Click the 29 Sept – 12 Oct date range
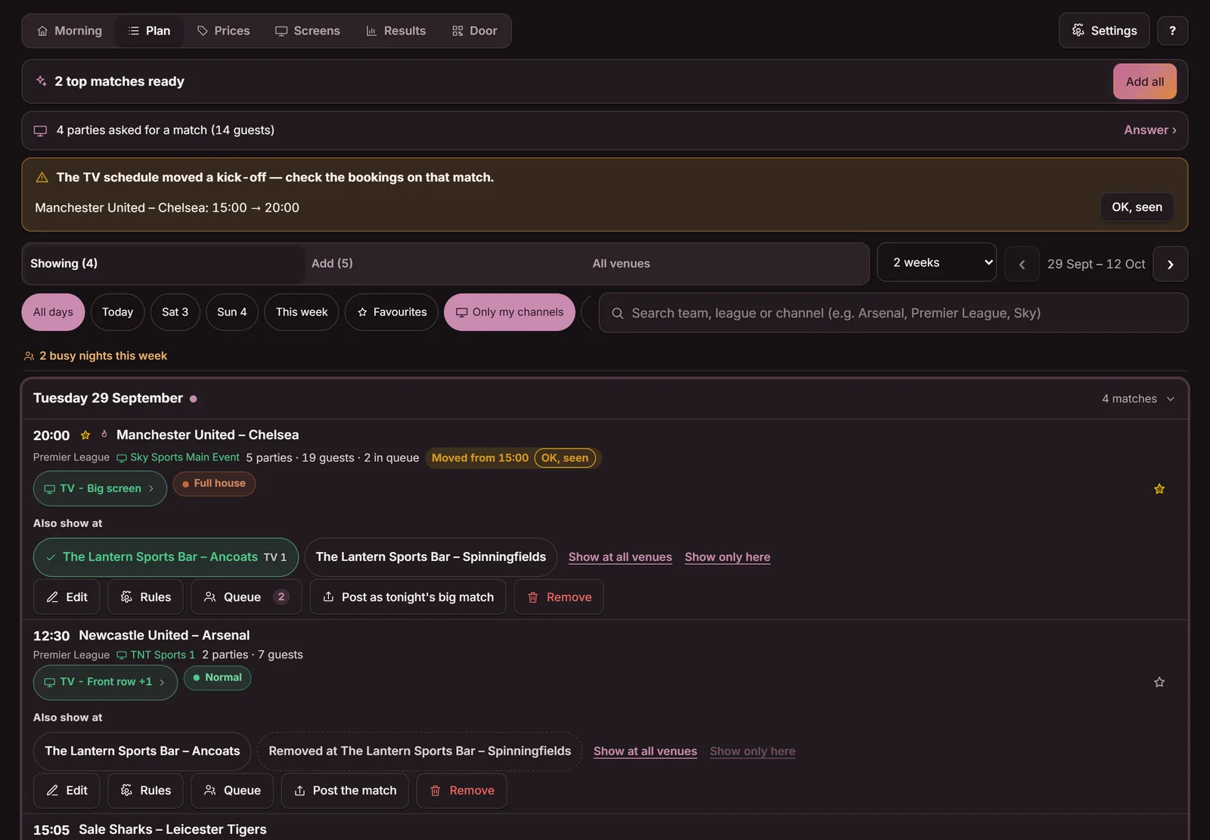 click(x=1096, y=264)
